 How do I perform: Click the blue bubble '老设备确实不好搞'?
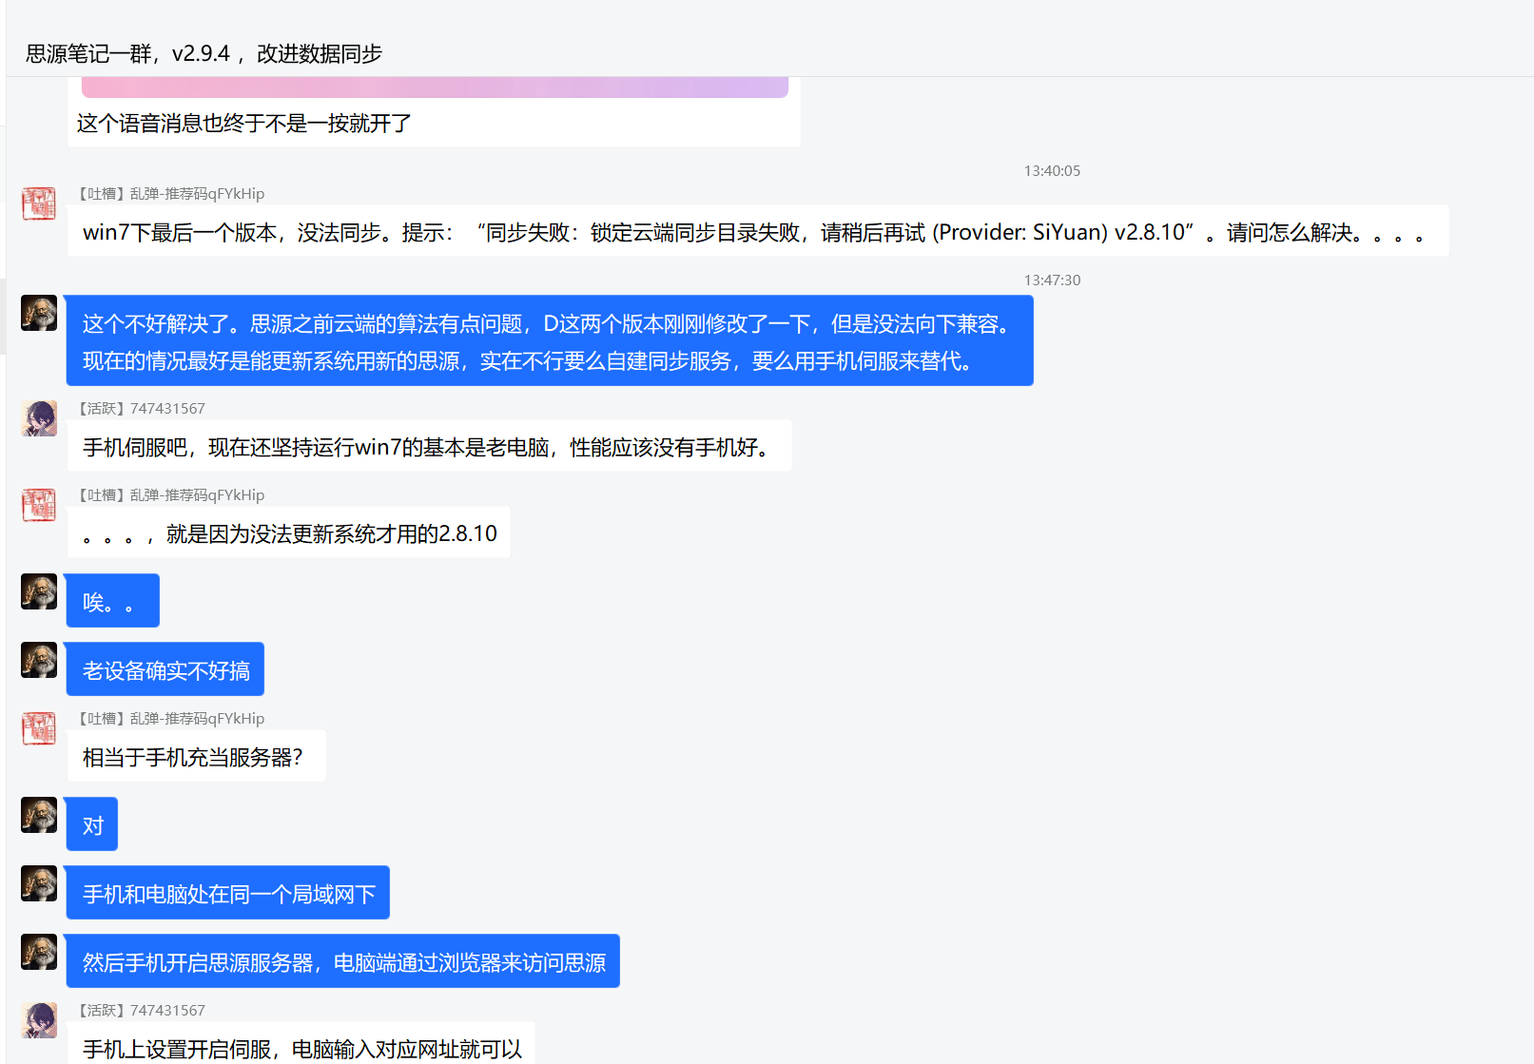point(165,669)
